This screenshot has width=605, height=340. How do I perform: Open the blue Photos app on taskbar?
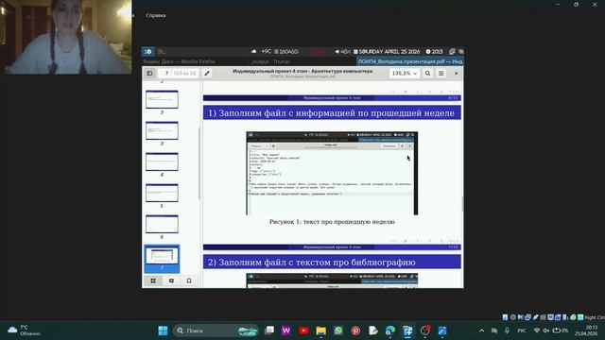pos(442,331)
